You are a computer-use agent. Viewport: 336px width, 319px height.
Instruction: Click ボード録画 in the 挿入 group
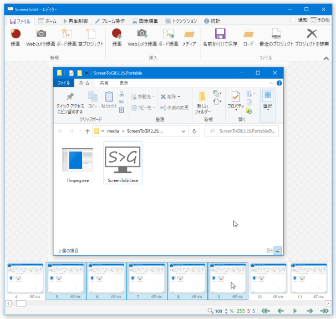coord(168,37)
